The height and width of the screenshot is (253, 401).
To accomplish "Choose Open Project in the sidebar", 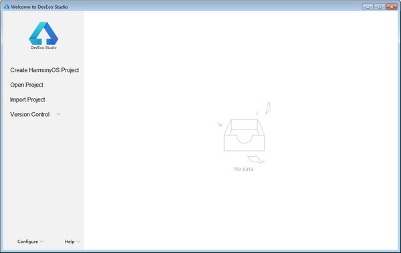I will pyautogui.click(x=27, y=85).
